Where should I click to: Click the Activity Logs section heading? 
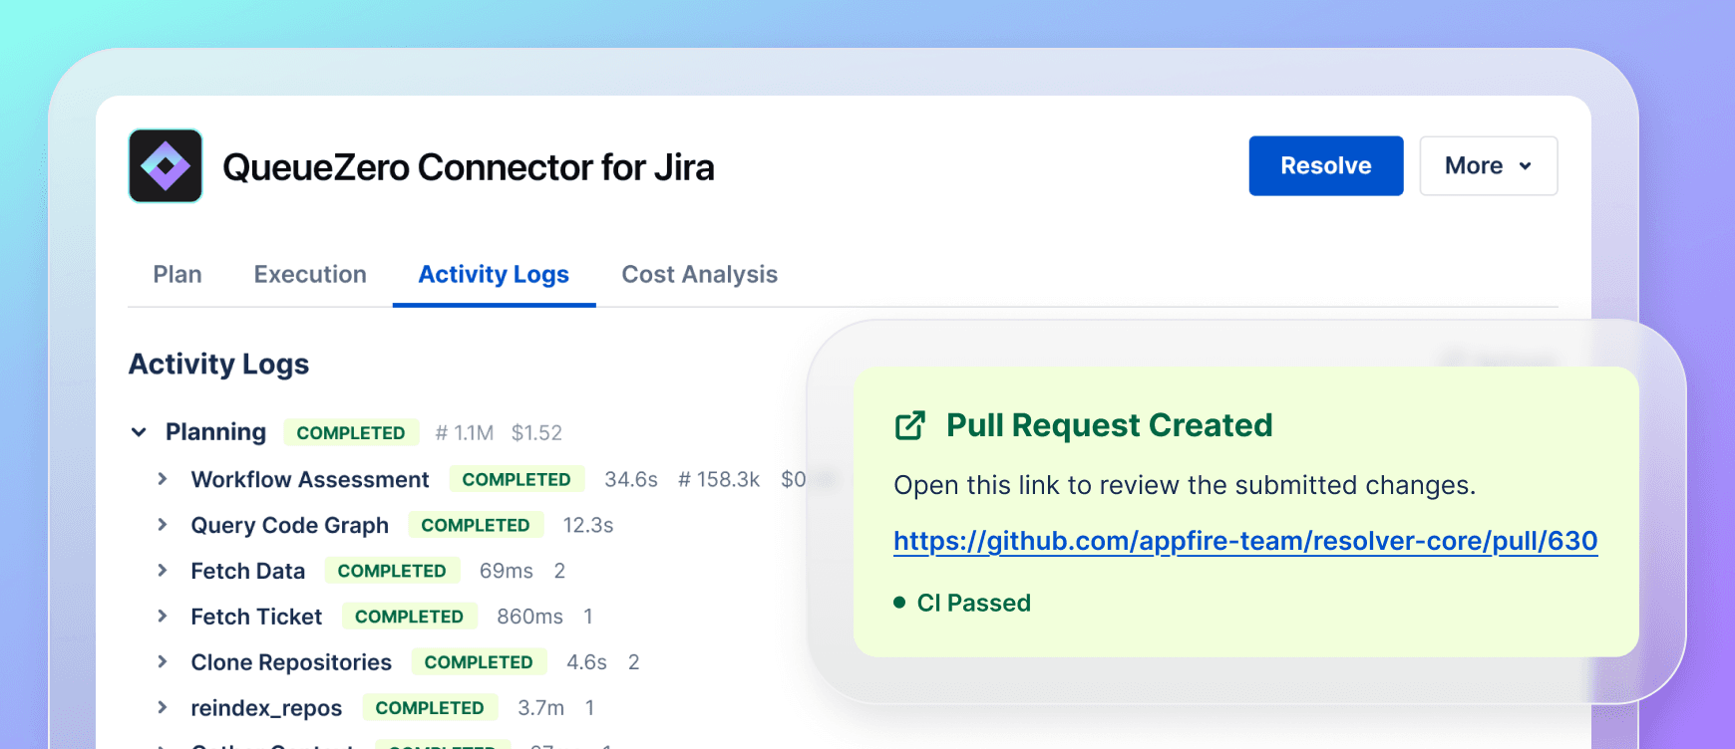pos(218,364)
